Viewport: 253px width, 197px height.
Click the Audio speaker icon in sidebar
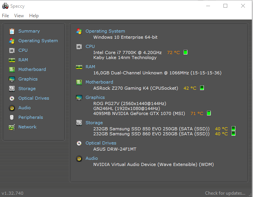(x=12, y=108)
